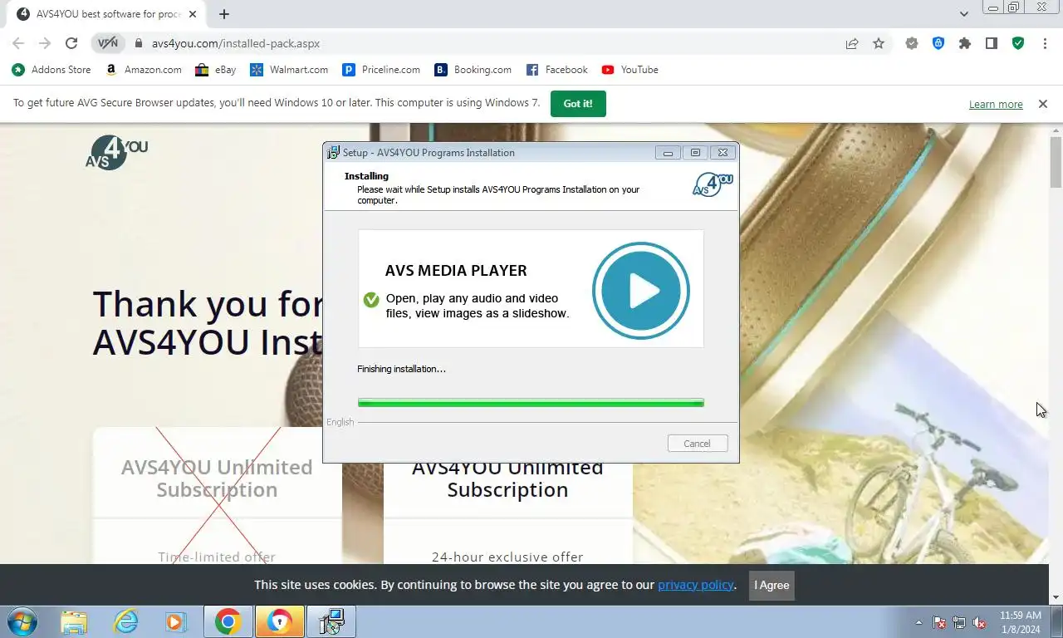Expand the tab search chevron
1063x638 pixels.
[964, 14]
